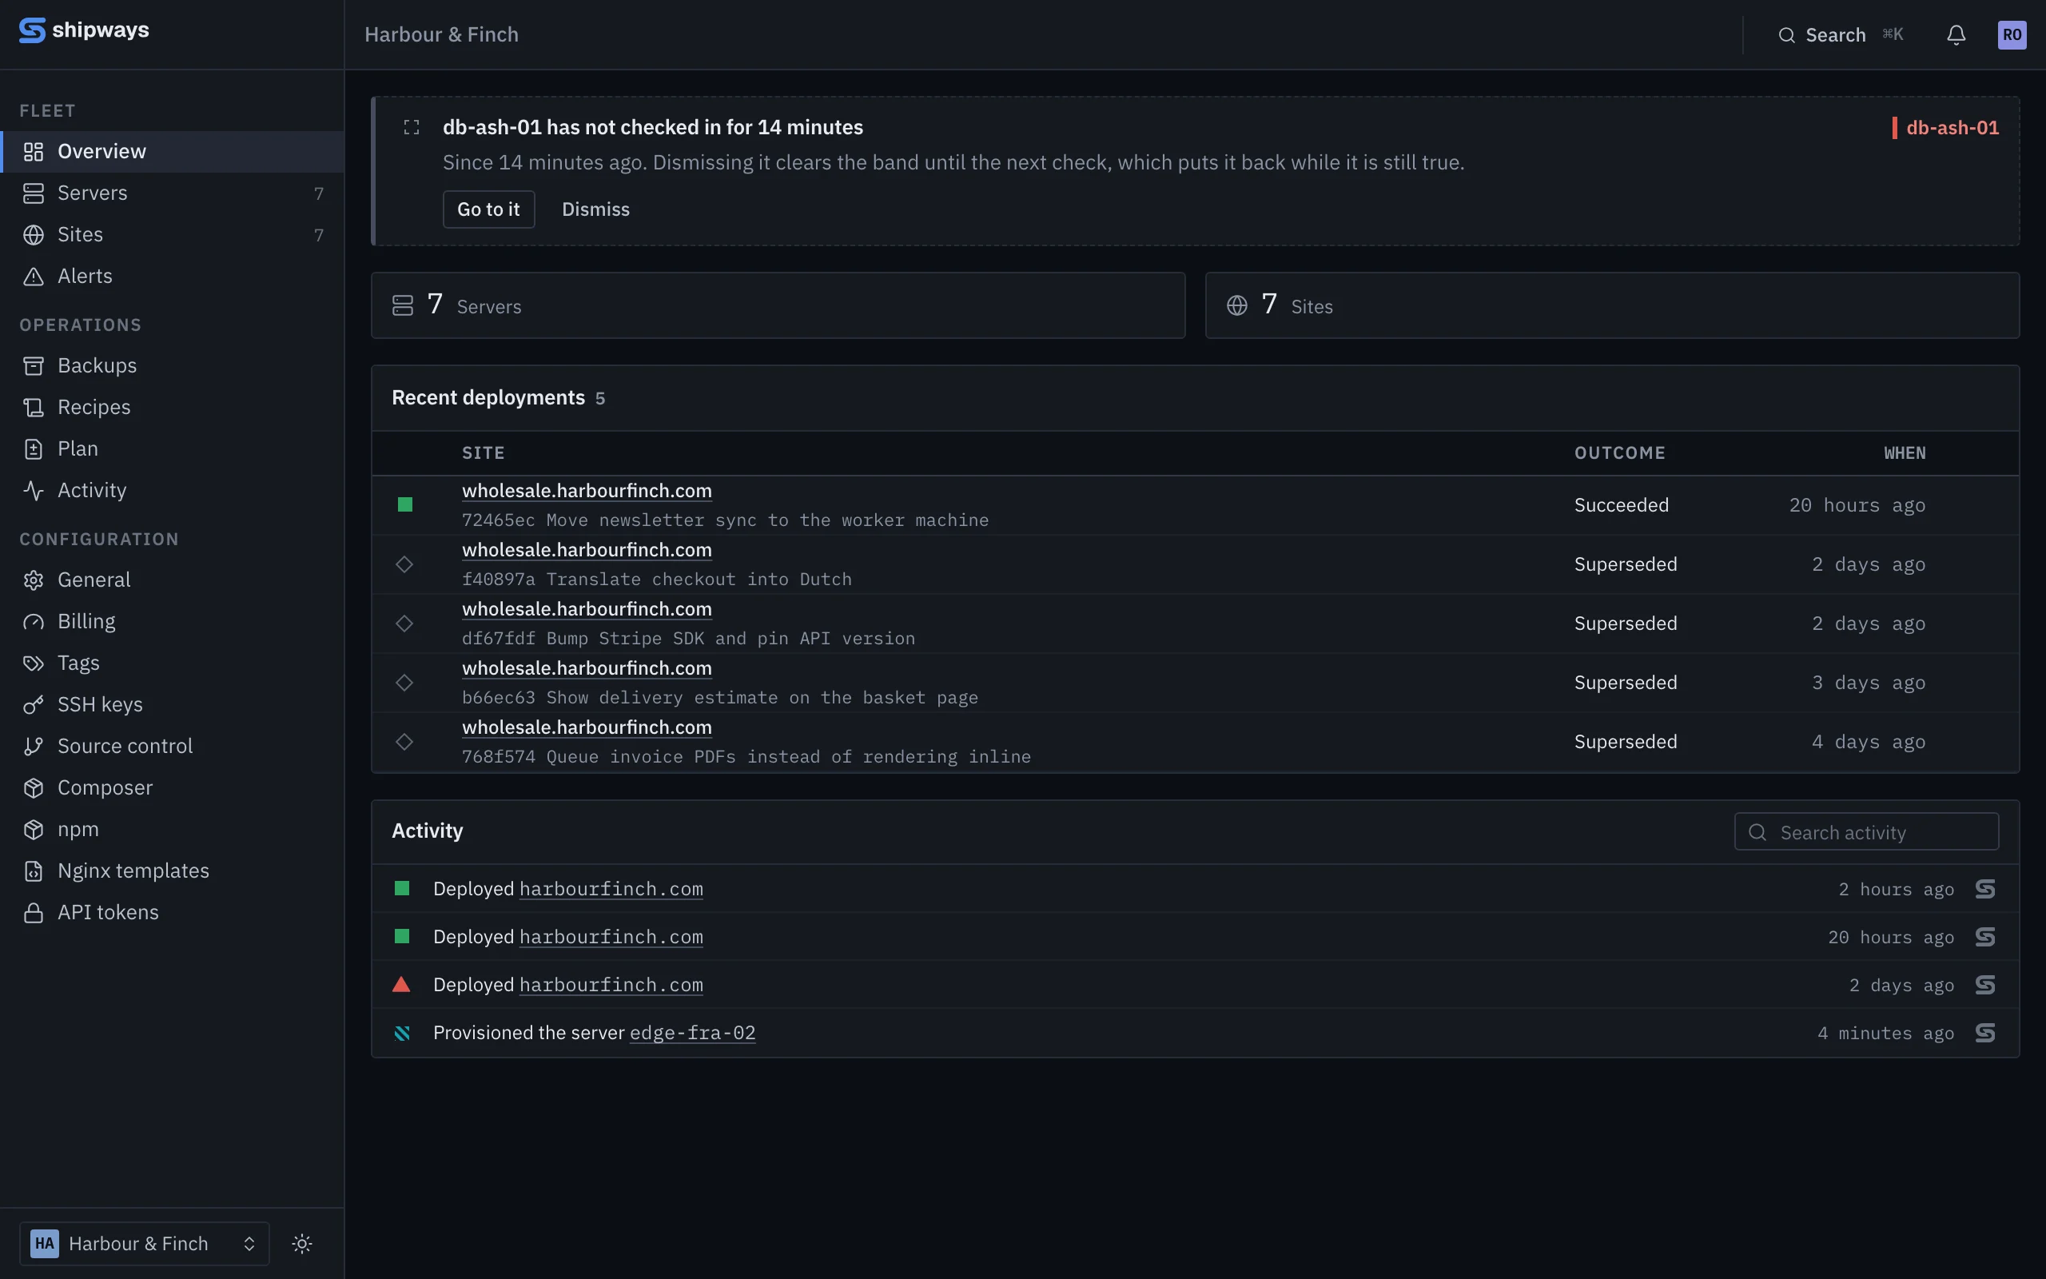Open Composer settings
Viewport: 2046px width, 1279px height.
pos(173,787)
